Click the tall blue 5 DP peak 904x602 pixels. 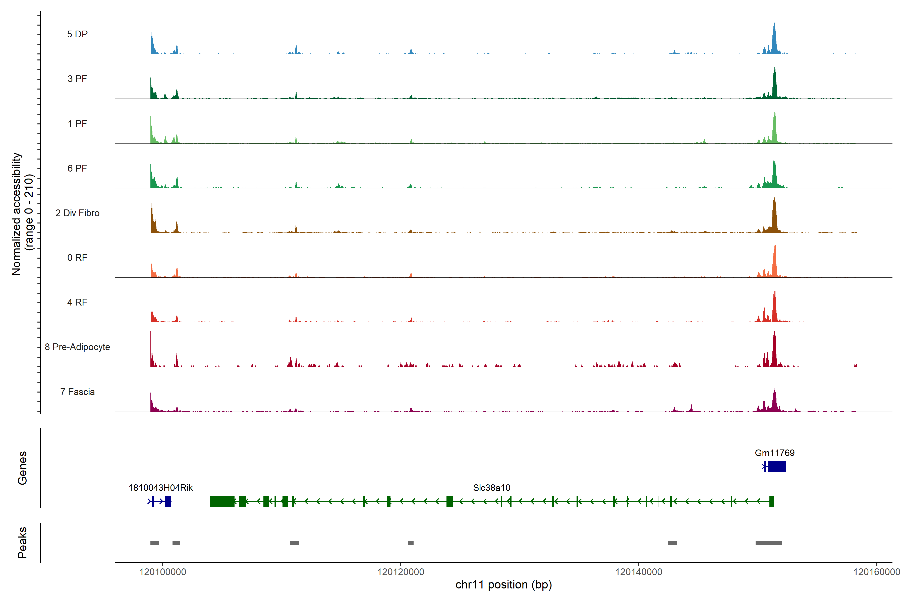pos(774,42)
